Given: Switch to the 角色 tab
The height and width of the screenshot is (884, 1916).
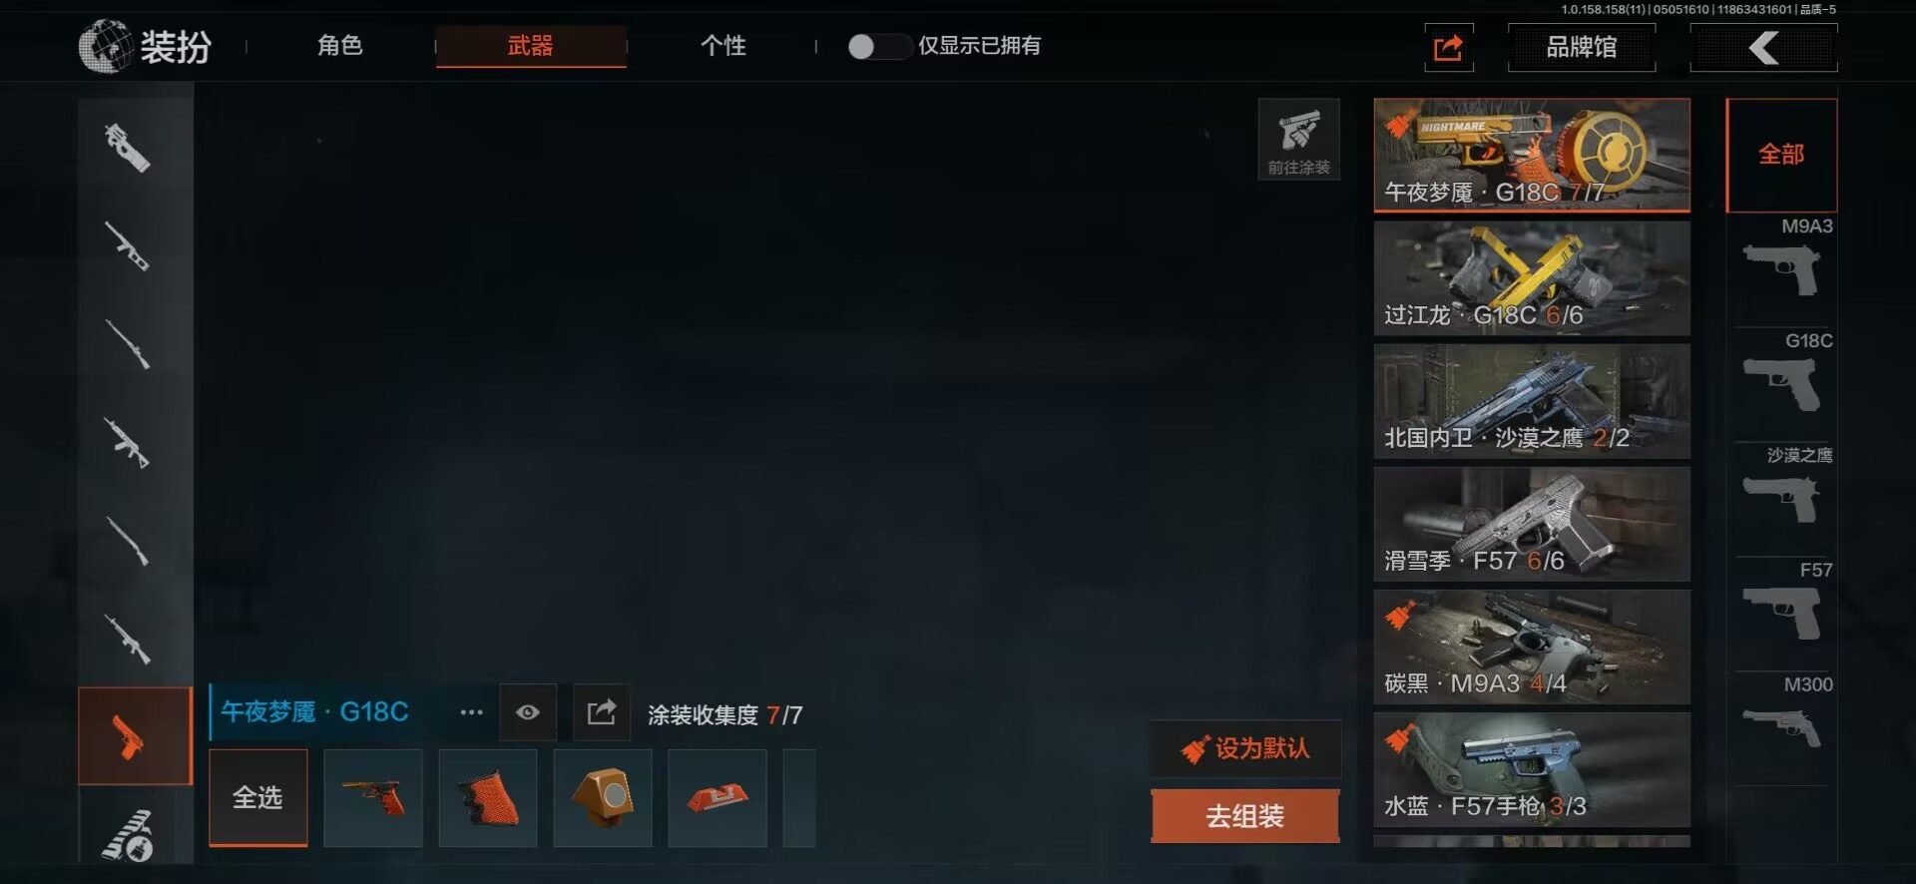Looking at the screenshot, I should point(340,46).
